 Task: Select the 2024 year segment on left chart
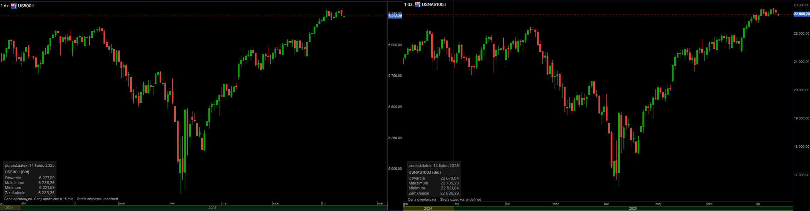pyautogui.click(x=10, y=208)
